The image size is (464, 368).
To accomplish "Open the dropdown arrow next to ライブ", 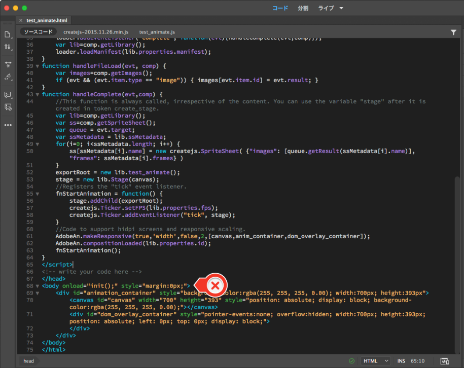I will click(x=342, y=8).
